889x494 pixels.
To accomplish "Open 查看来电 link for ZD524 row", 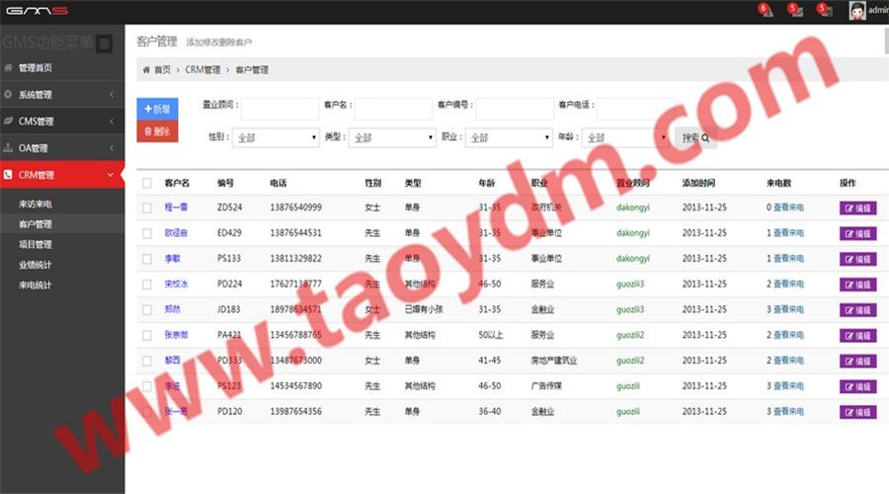I will pyautogui.click(x=788, y=207).
